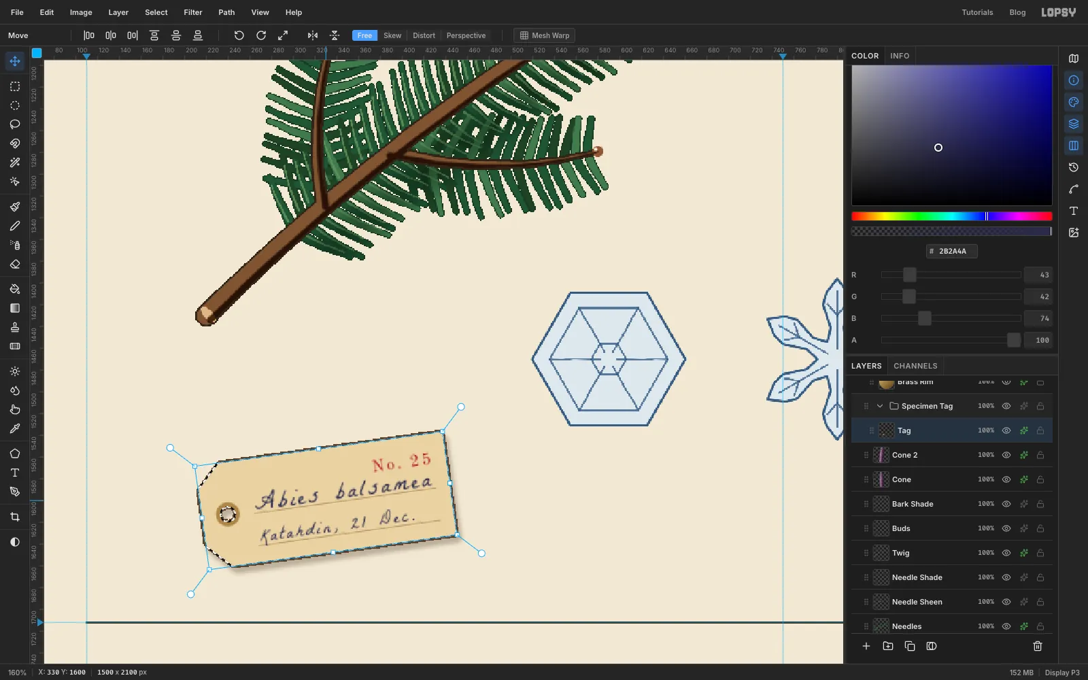Open the Filter menu

[193, 12]
